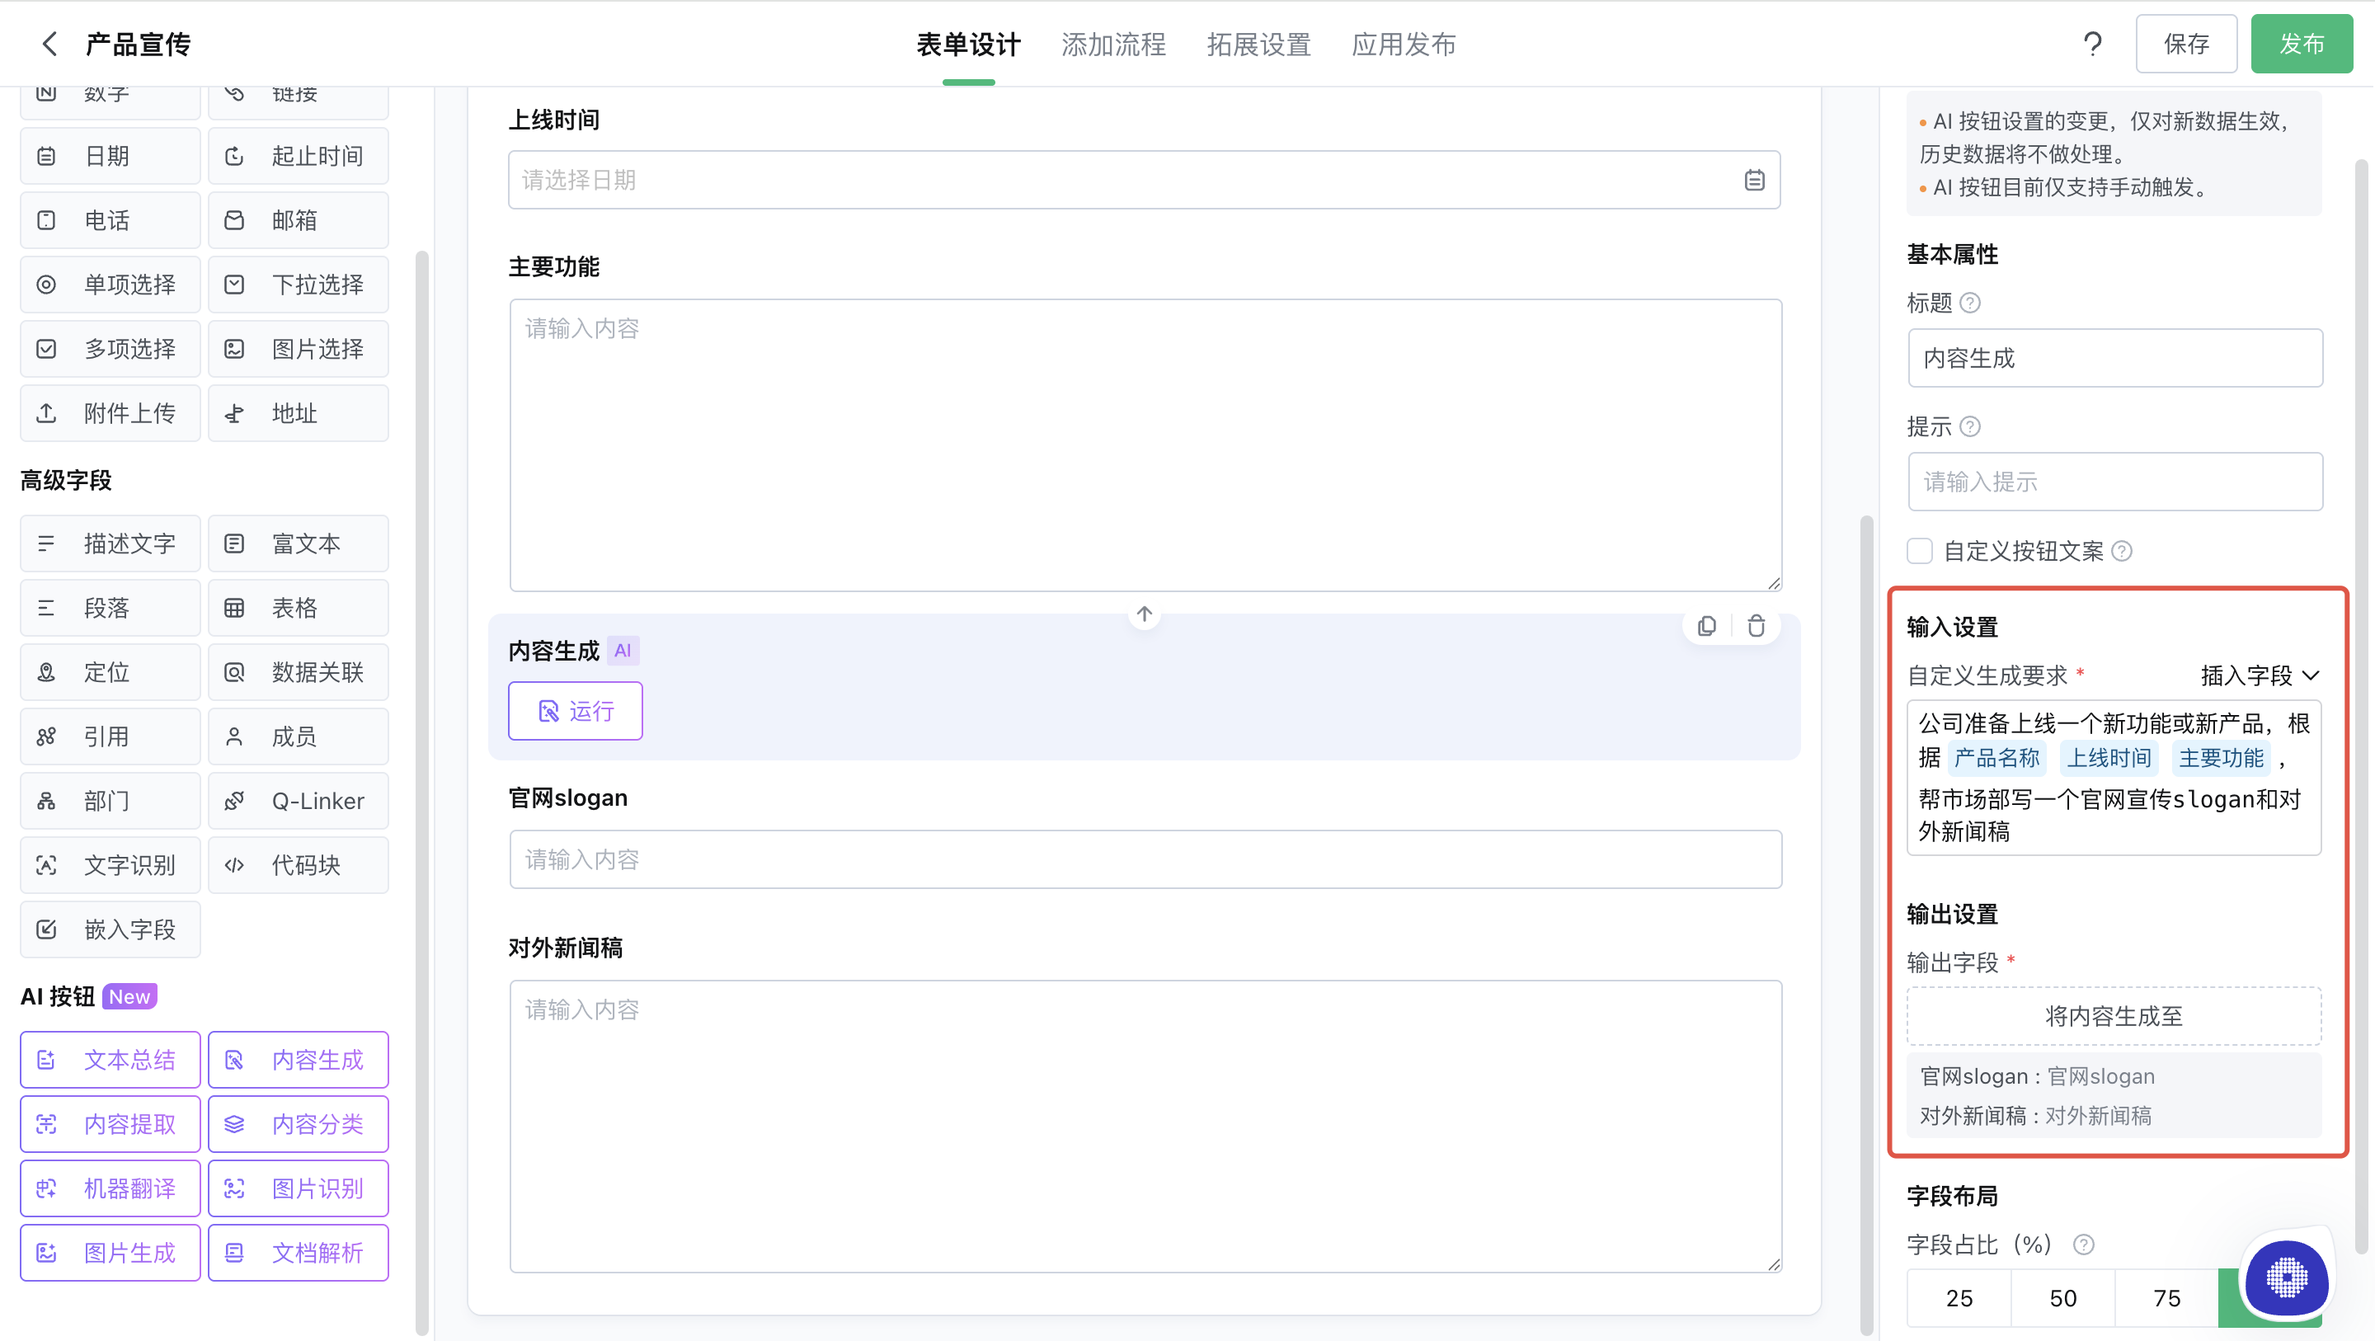2375x1341 pixels.
Task: Add the 邮箱 field component
Action: tap(298, 220)
